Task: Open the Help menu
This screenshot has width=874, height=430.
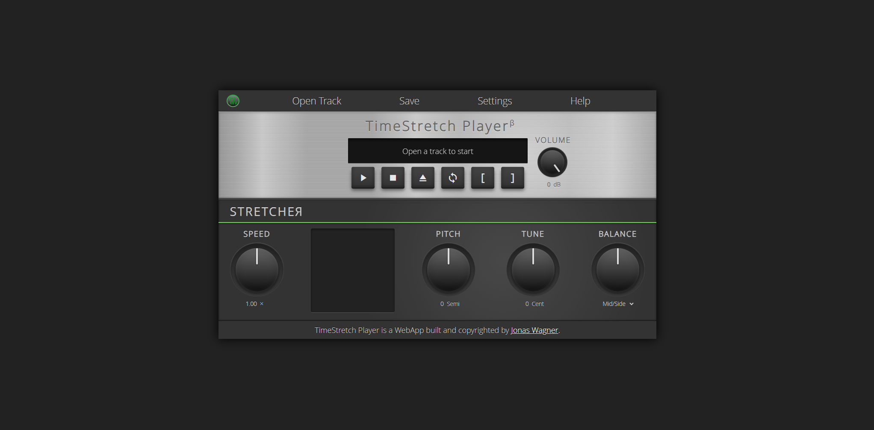Action: [580, 101]
